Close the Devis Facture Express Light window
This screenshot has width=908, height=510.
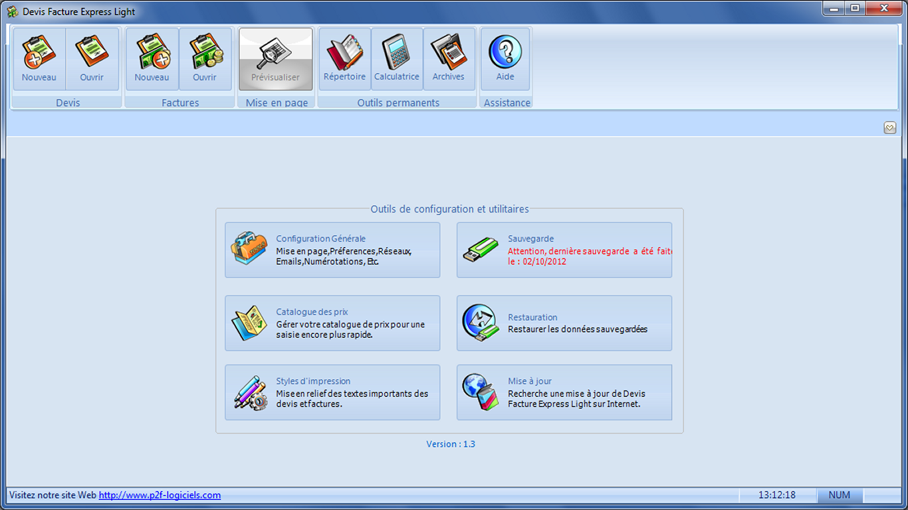884,8
